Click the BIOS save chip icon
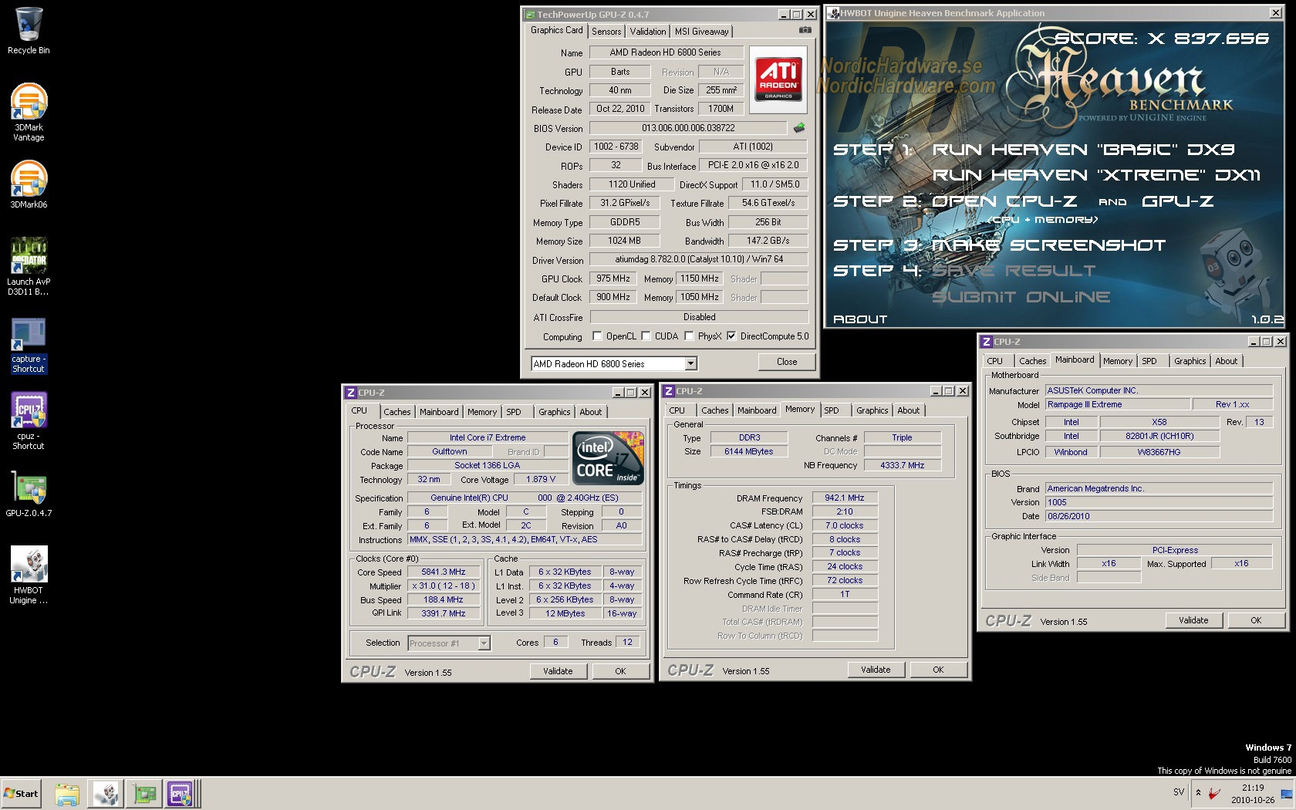The width and height of the screenshot is (1296, 810). tap(799, 128)
